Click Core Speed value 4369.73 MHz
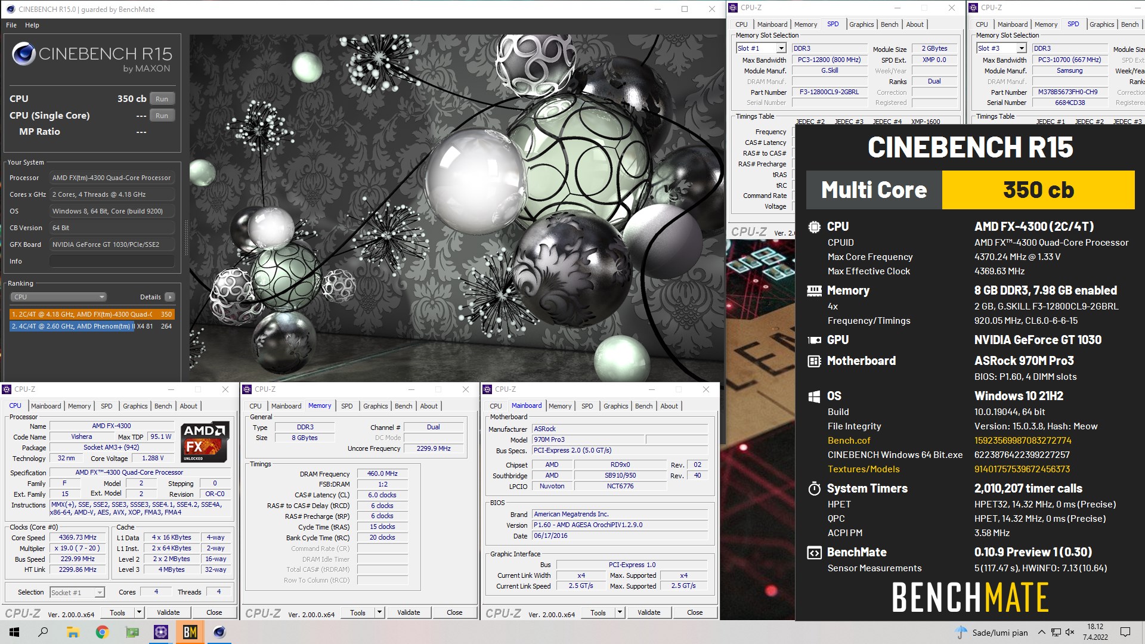Viewport: 1145px width, 644px height. coord(78,538)
